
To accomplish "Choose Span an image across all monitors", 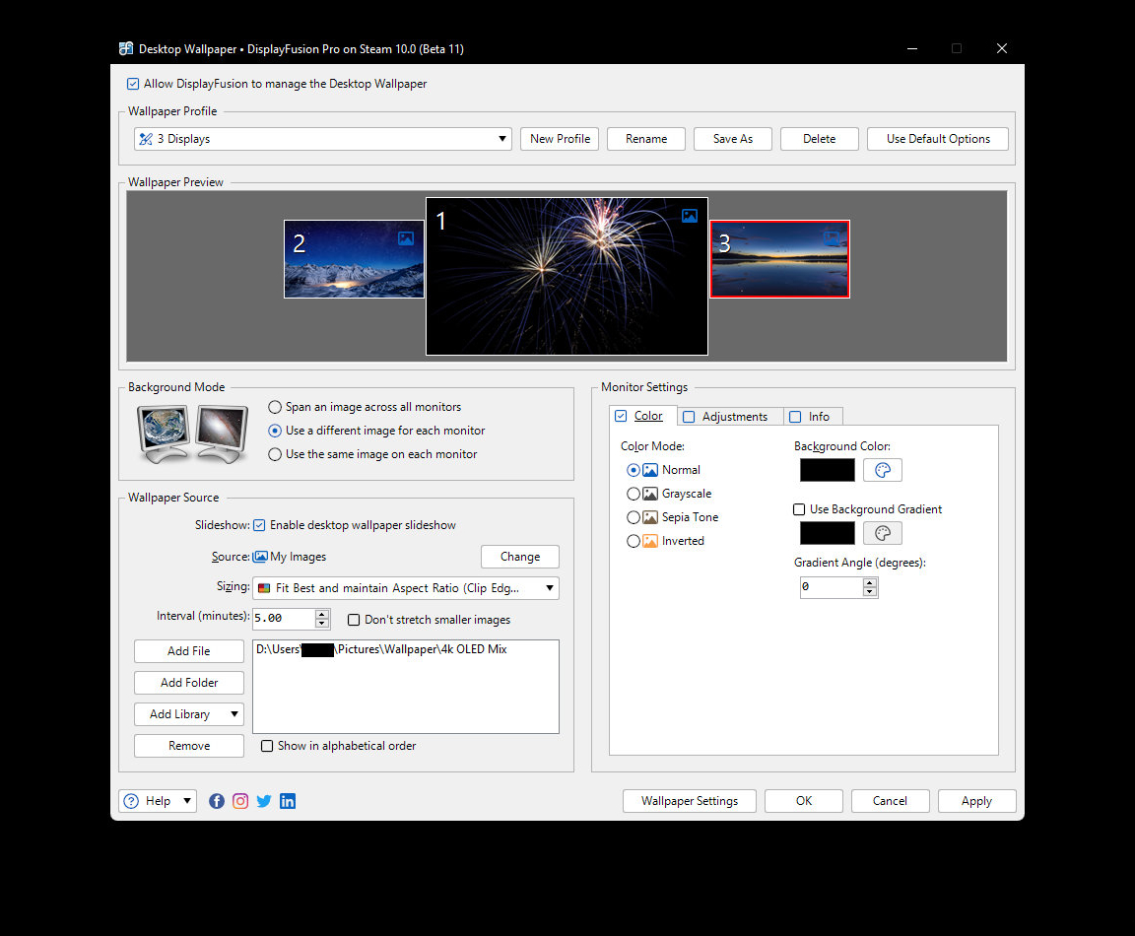I will click(275, 407).
